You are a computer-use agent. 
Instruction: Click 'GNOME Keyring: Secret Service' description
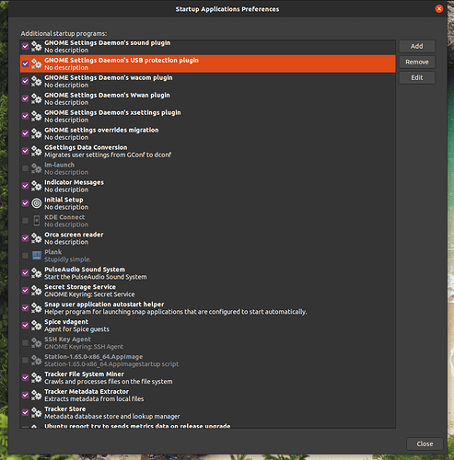pyautogui.click(x=89, y=294)
